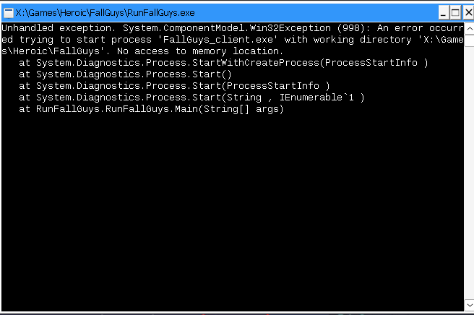
Task: Click on 'System.ComponentModel.Win32Exception' in the output
Action: point(224,27)
